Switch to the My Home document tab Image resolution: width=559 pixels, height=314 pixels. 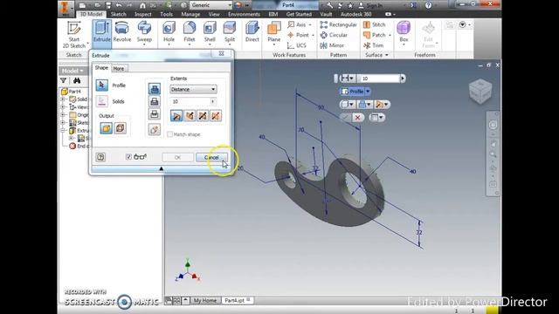click(205, 300)
